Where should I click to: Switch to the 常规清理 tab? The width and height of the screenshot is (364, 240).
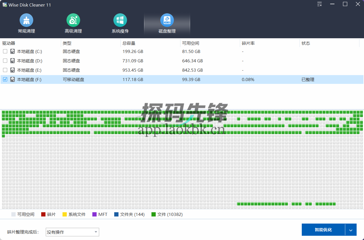click(26, 31)
